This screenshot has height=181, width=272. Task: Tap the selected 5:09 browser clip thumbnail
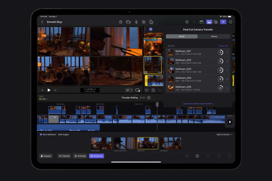click(x=153, y=65)
